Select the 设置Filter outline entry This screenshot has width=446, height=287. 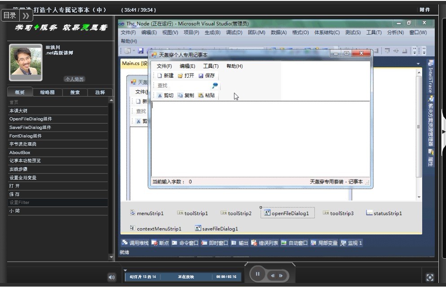coord(58,203)
